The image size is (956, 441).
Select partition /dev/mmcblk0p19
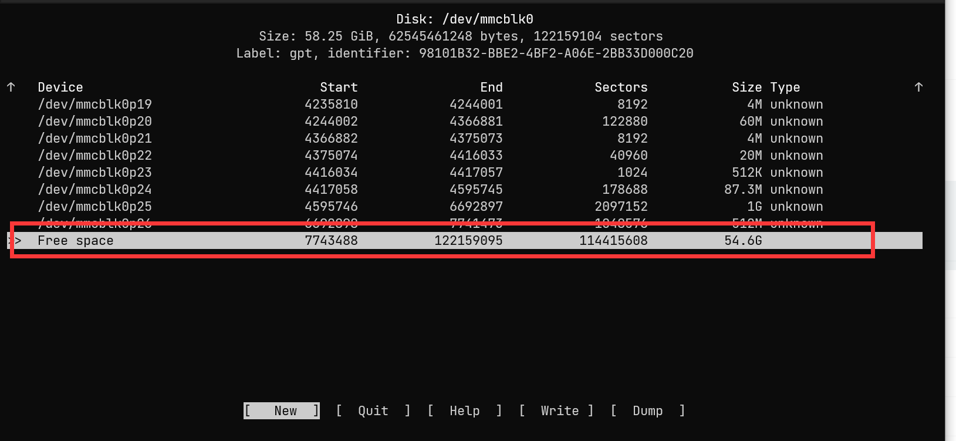point(95,105)
